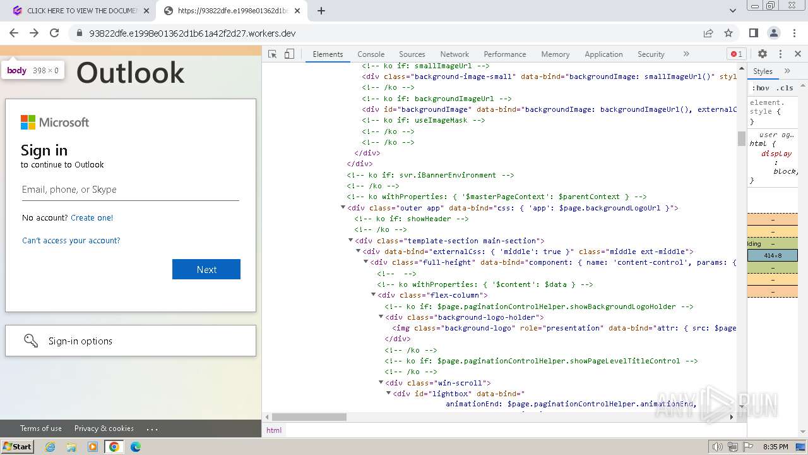Open File Explorer from taskbar
The width and height of the screenshot is (808, 455).
click(71, 446)
